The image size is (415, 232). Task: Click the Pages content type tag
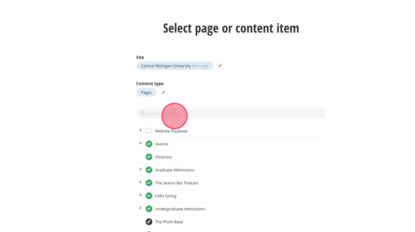coord(146,92)
